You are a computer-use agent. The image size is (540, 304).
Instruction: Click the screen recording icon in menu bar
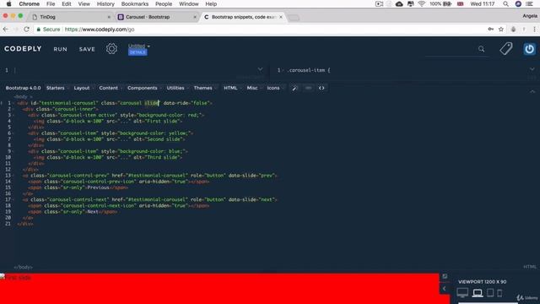[379, 3]
